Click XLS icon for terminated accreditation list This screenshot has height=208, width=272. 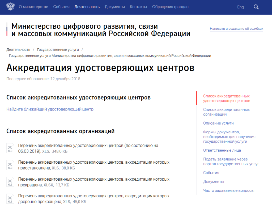click(10, 182)
